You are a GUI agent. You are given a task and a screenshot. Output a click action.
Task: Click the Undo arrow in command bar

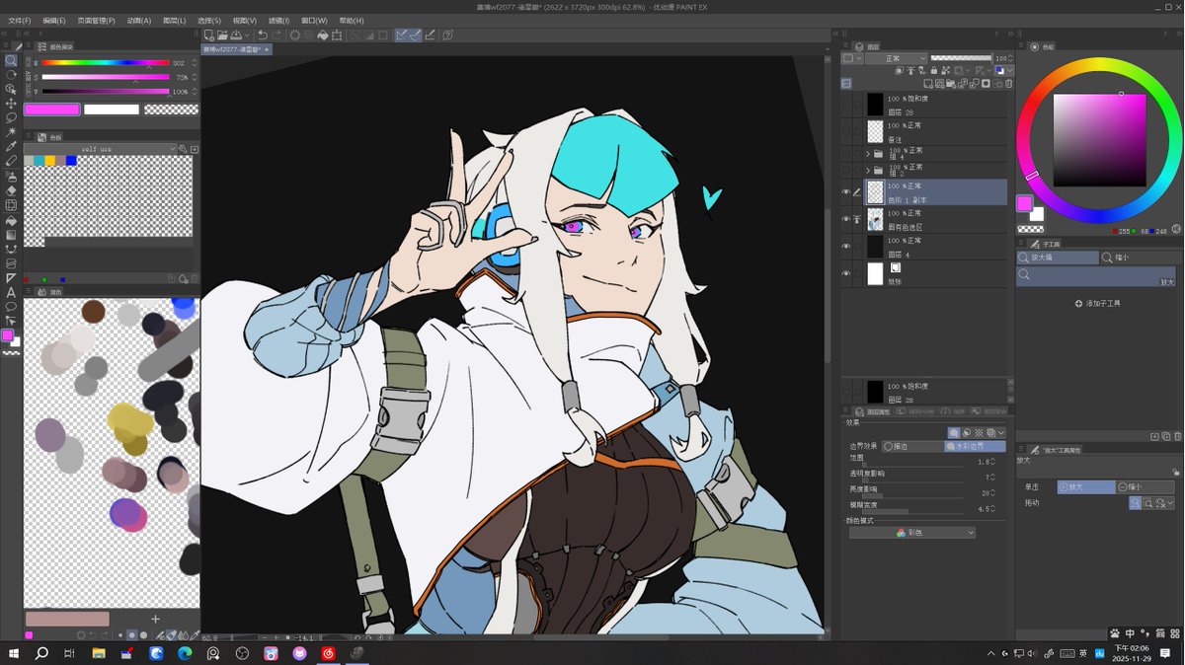coord(262,35)
